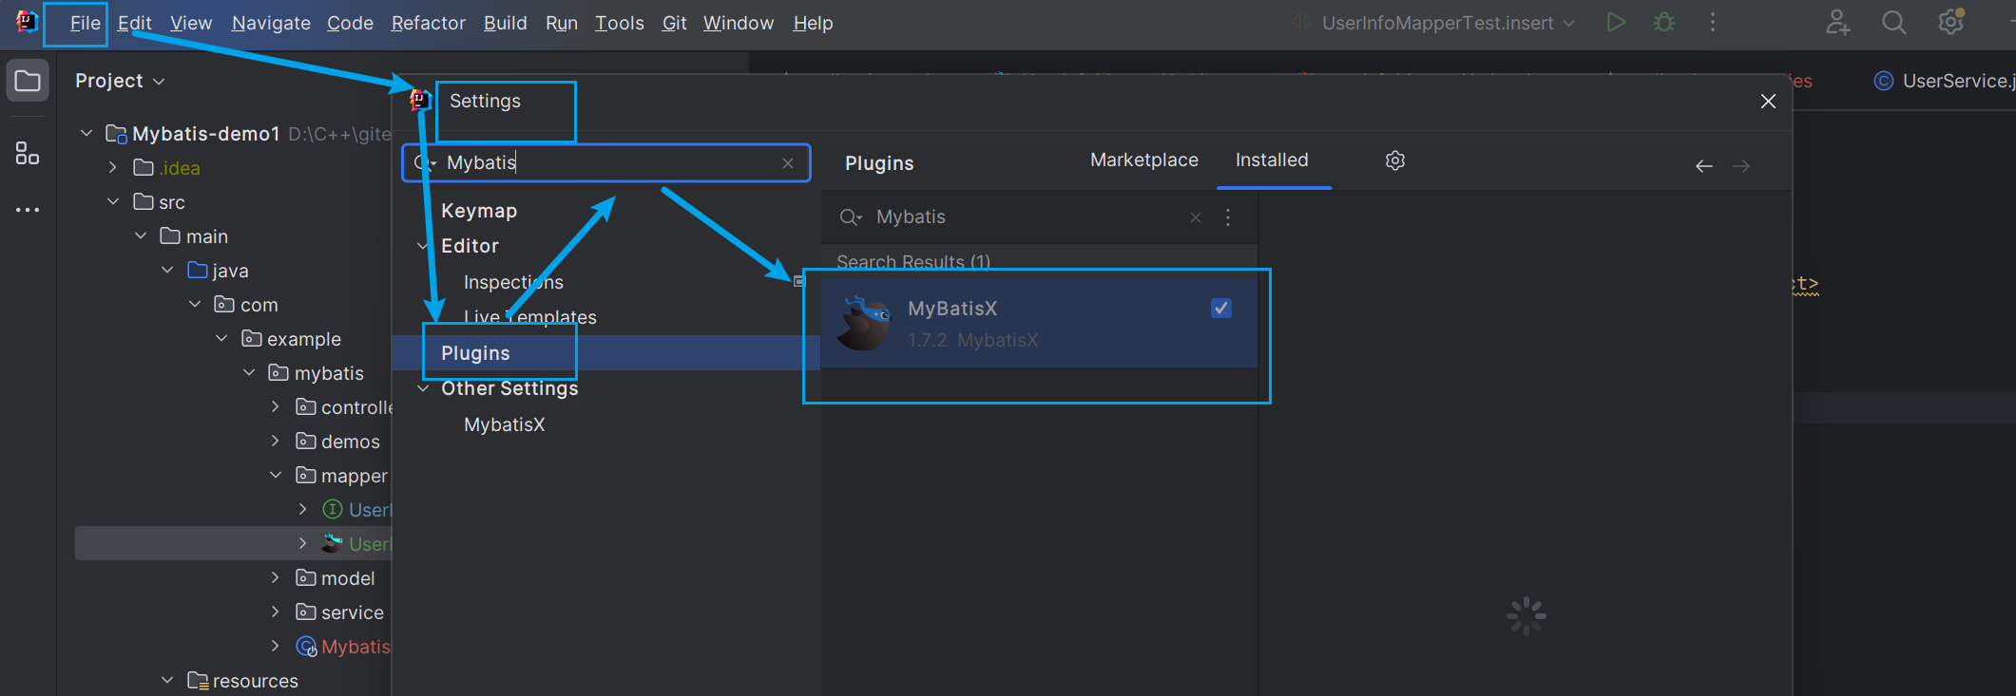Open Code With Me add-user icon
This screenshot has width=2016, height=696.
tap(1837, 22)
